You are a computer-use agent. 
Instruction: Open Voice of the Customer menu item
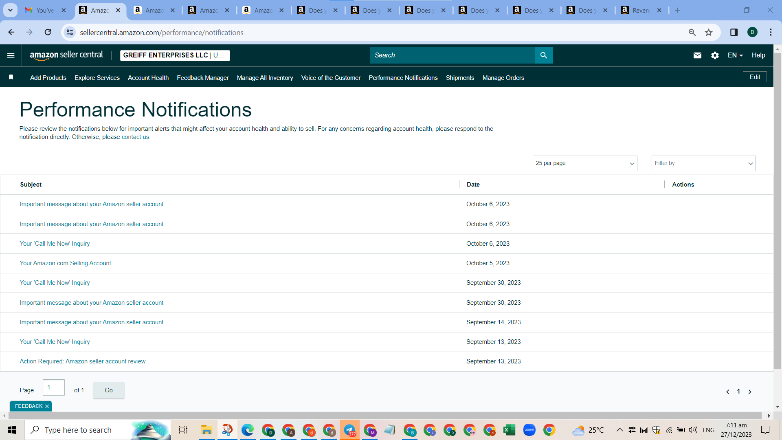331,78
